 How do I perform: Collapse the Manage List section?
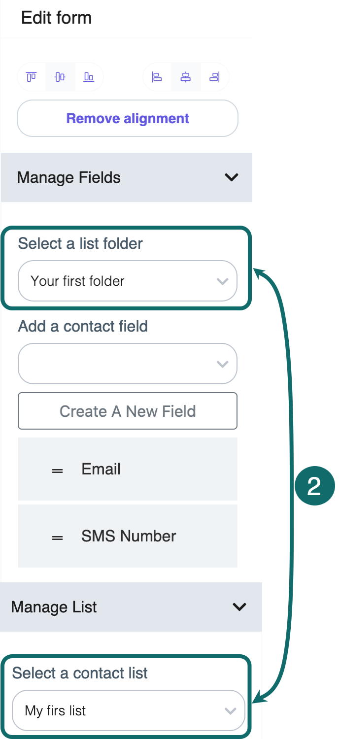239,607
